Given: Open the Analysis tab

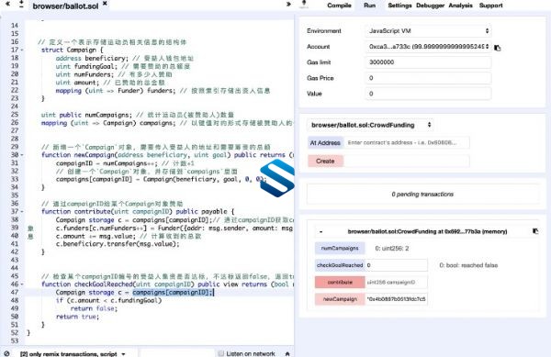Looking at the screenshot, I should 460,6.
